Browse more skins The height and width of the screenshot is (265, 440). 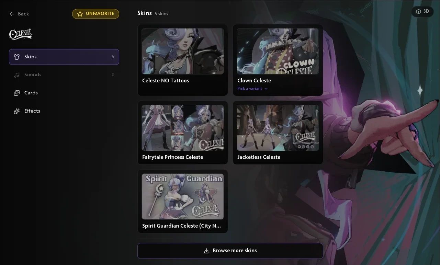point(230,251)
